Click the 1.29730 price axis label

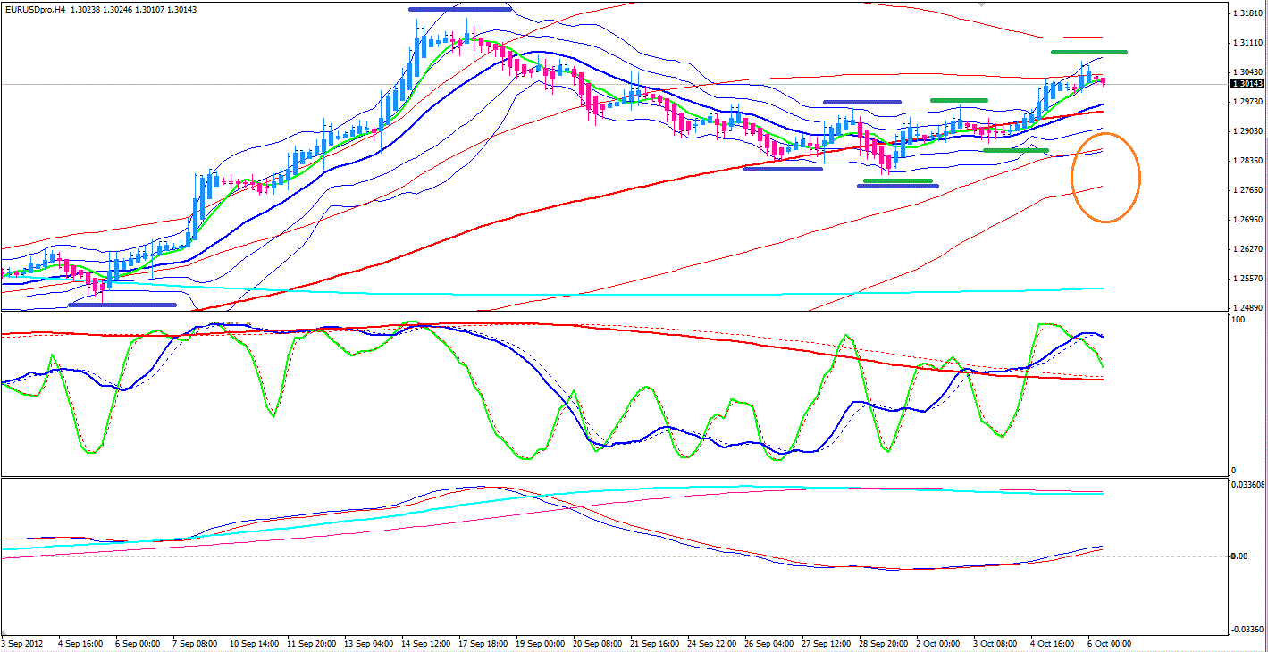coord(1247,102)
